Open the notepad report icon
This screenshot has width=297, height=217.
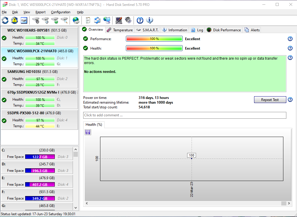88,20
